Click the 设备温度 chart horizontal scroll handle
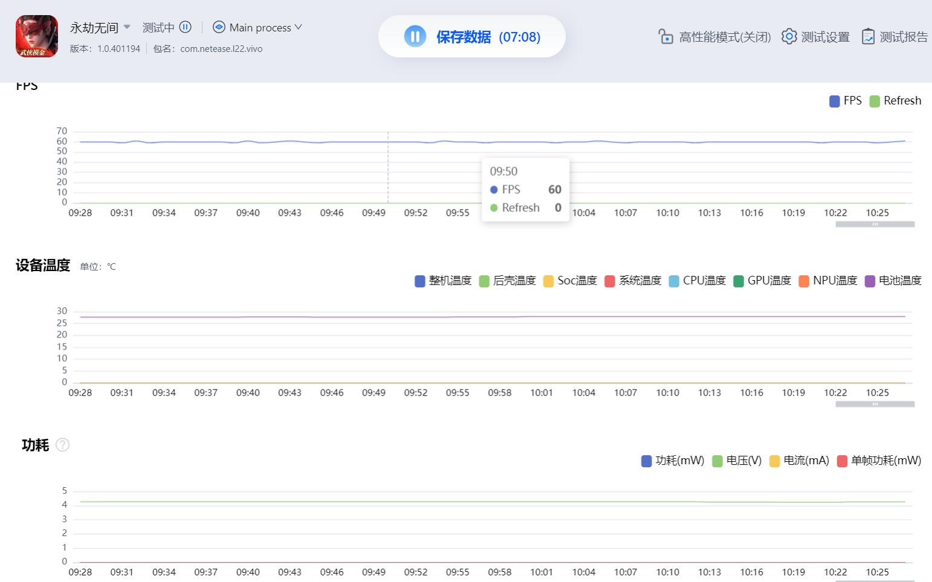The height and width of the screenshot is (582, 932). click(x=875, y=404)
